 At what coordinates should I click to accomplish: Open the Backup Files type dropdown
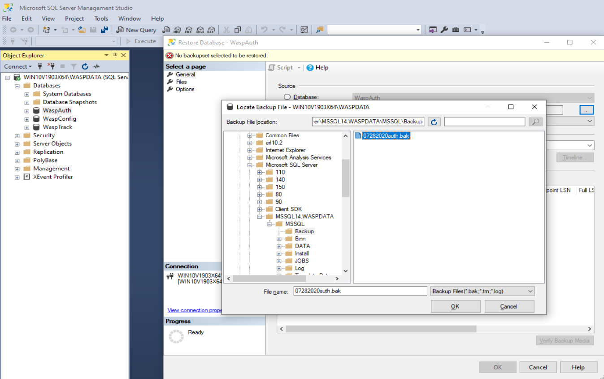point(530,291)
